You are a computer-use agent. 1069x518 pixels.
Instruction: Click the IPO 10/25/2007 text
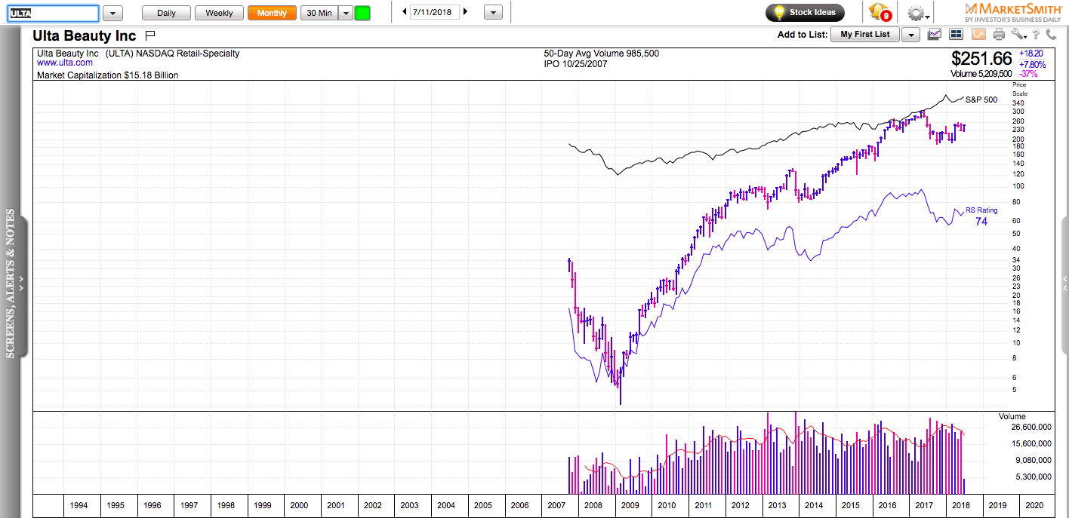click(x=575, y=64)
